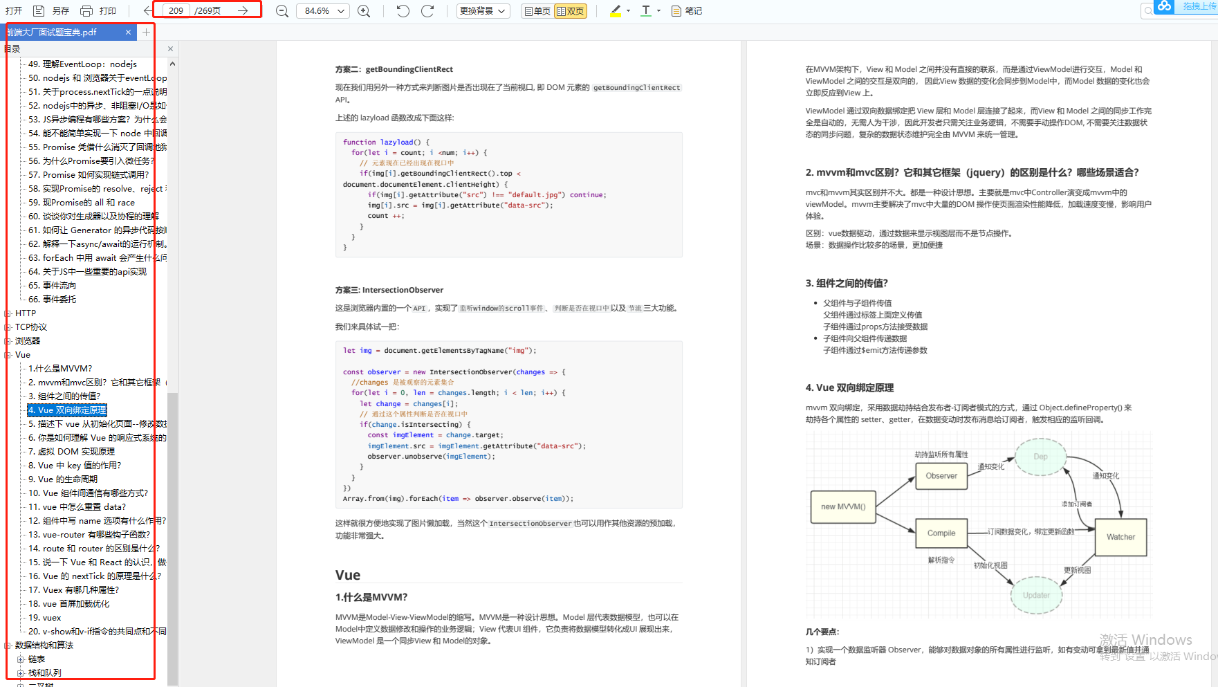Viewport: 1218px width, 687px height.
Task: Click the 打印 printer icon
Action: click(86, 11)
